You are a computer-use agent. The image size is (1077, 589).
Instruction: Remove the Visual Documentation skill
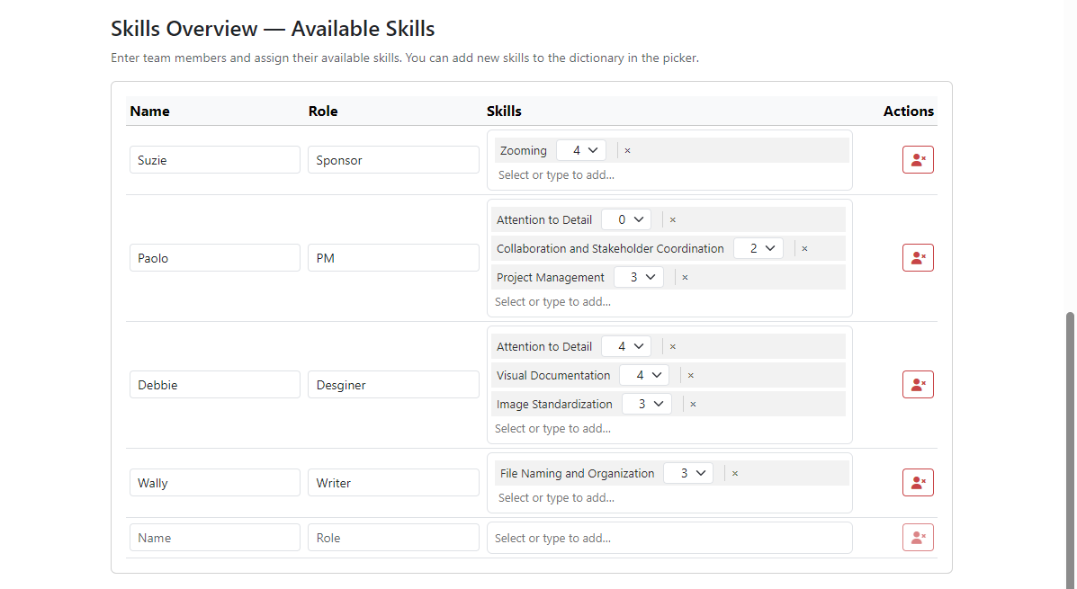690,376
